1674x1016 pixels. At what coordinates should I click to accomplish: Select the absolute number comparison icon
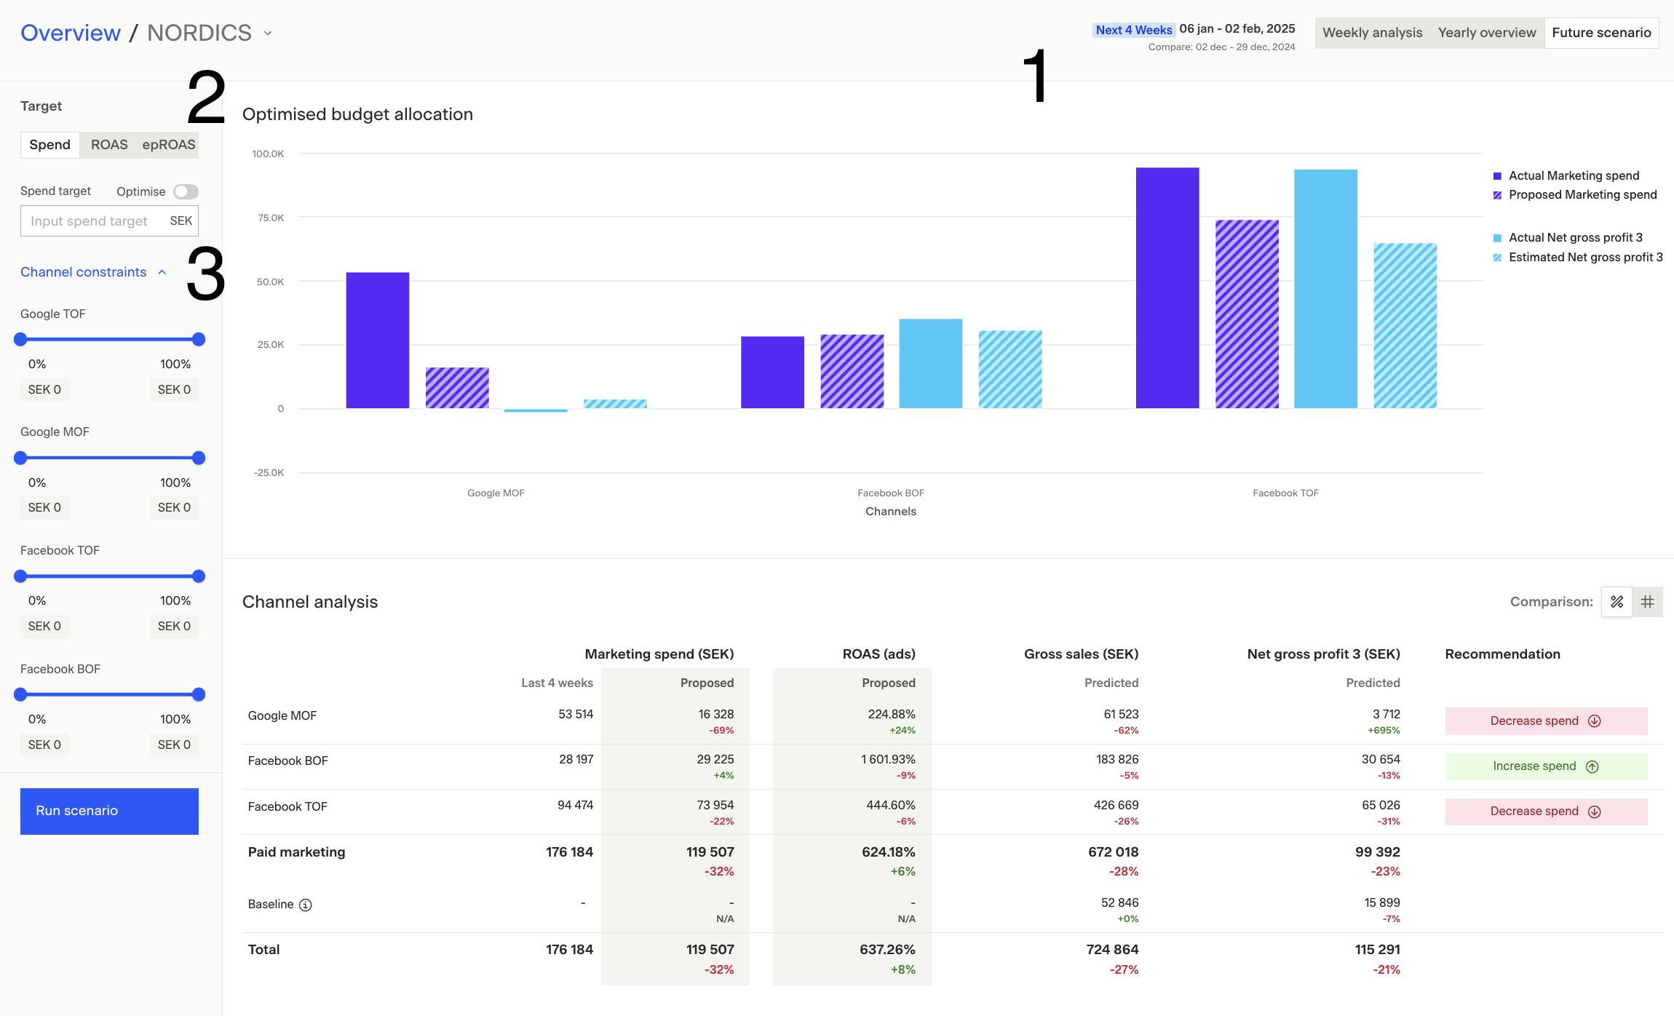pos(1648,602)
